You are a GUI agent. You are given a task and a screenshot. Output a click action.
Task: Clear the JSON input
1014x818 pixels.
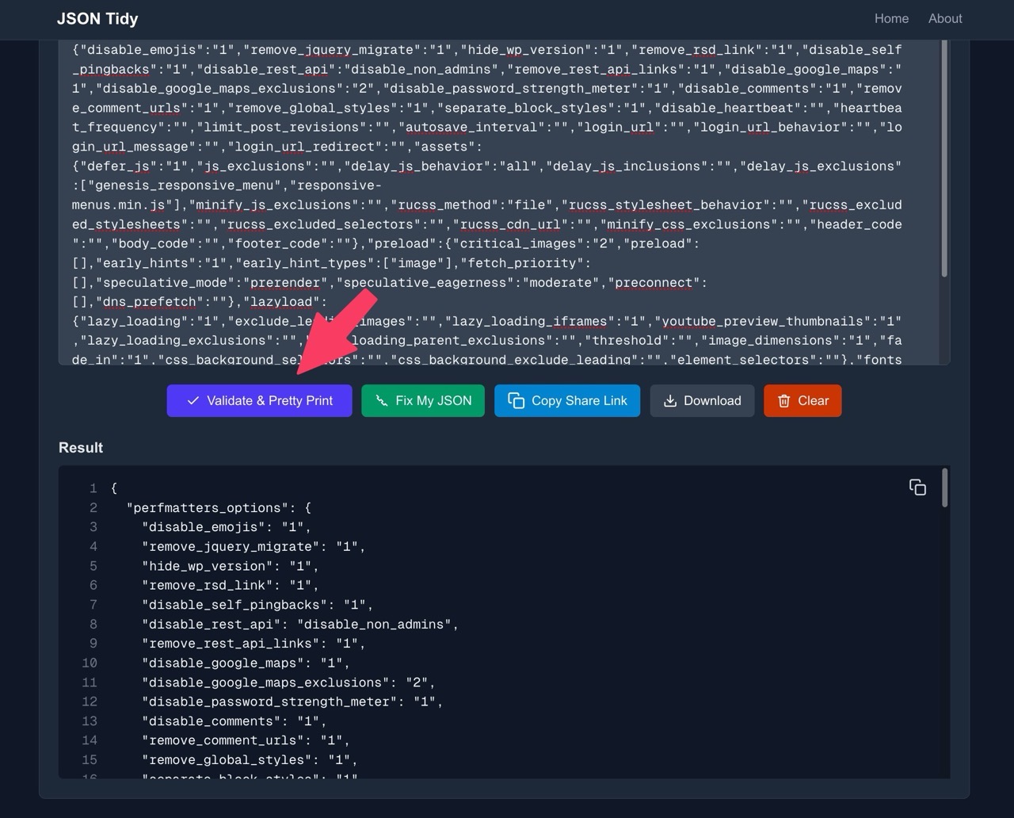click(802, 400)
